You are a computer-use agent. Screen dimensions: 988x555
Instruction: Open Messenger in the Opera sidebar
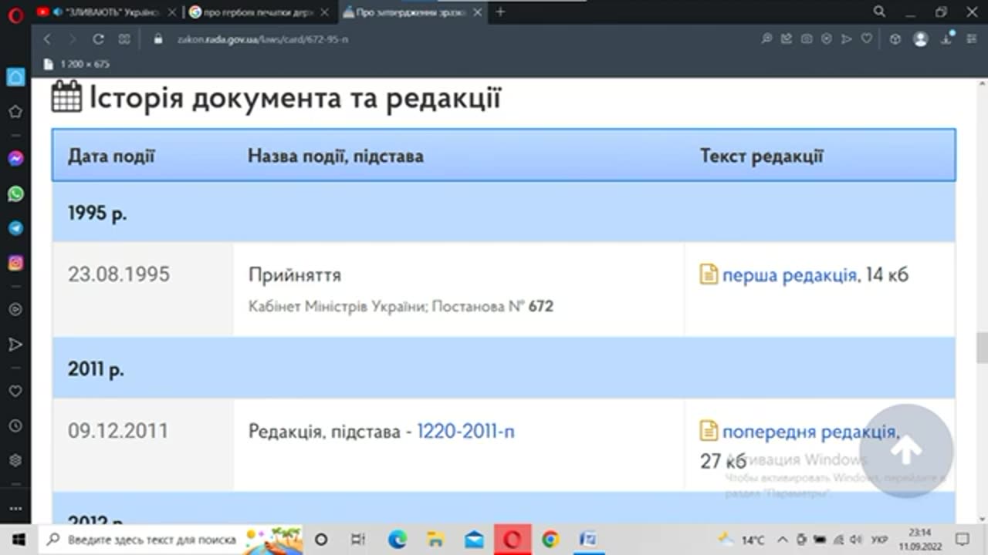point(15,158)
